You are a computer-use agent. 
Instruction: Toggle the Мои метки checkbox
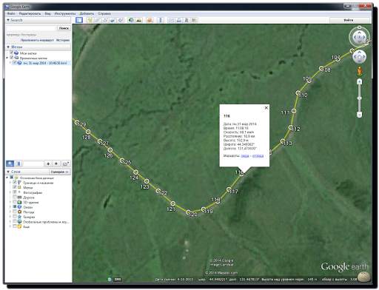[11, 53]
